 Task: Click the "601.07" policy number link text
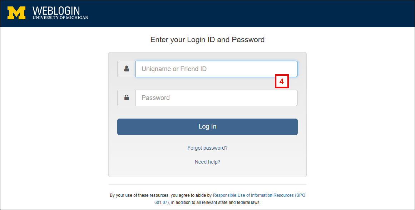point(161,202)
